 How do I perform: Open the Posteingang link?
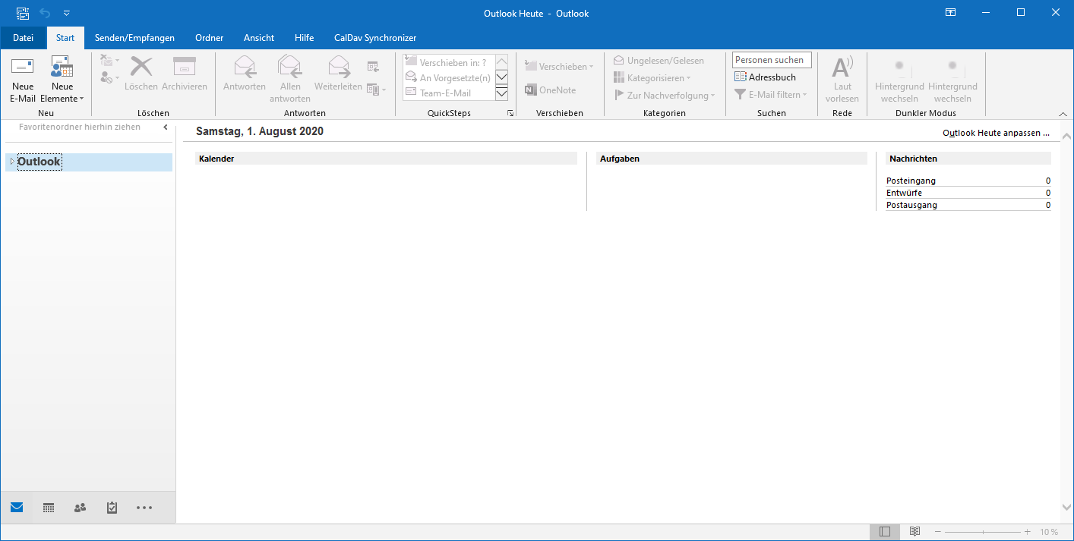911,181
